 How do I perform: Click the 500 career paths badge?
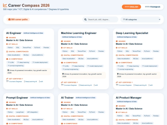[x=18, y=19]
